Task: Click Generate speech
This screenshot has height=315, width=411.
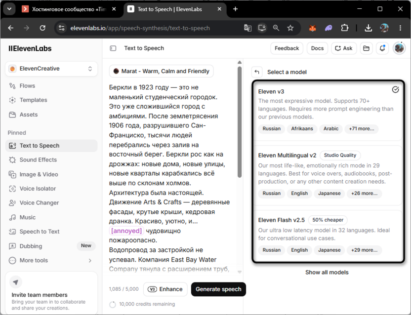Action: pos(218,289)
